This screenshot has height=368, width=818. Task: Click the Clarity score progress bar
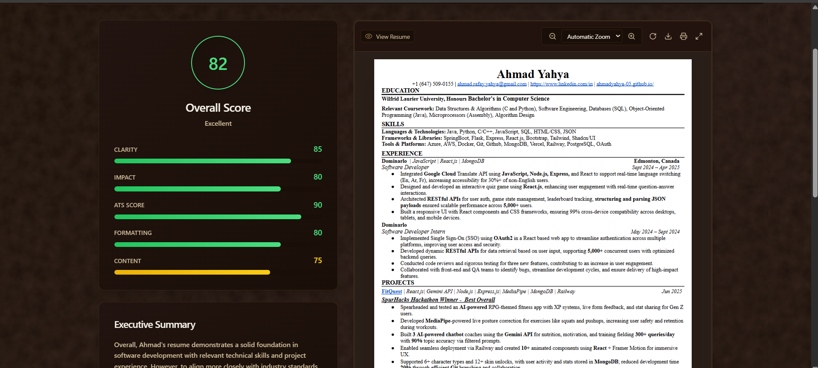pos(218,161)
